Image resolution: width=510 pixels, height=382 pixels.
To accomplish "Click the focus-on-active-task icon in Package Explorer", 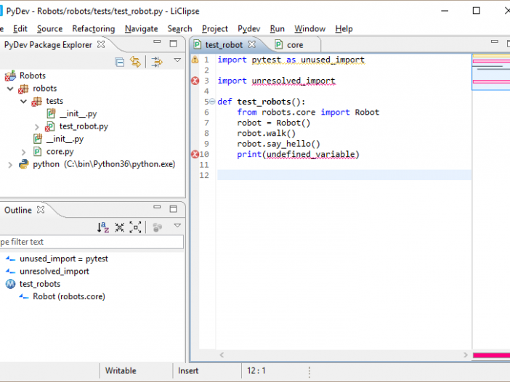I will [x=157, y=62].
